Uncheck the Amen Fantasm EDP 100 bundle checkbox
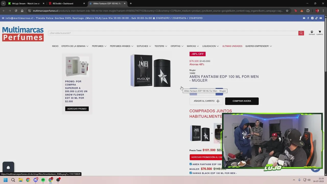This screenshot has height=184, width=327. [x=191, y=164]
